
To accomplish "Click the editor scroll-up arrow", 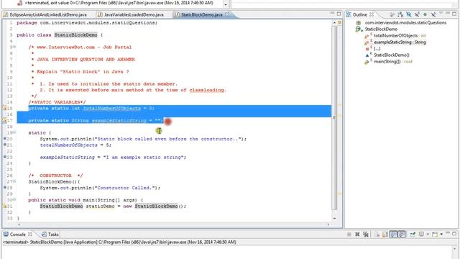I will tap(334, 22).
